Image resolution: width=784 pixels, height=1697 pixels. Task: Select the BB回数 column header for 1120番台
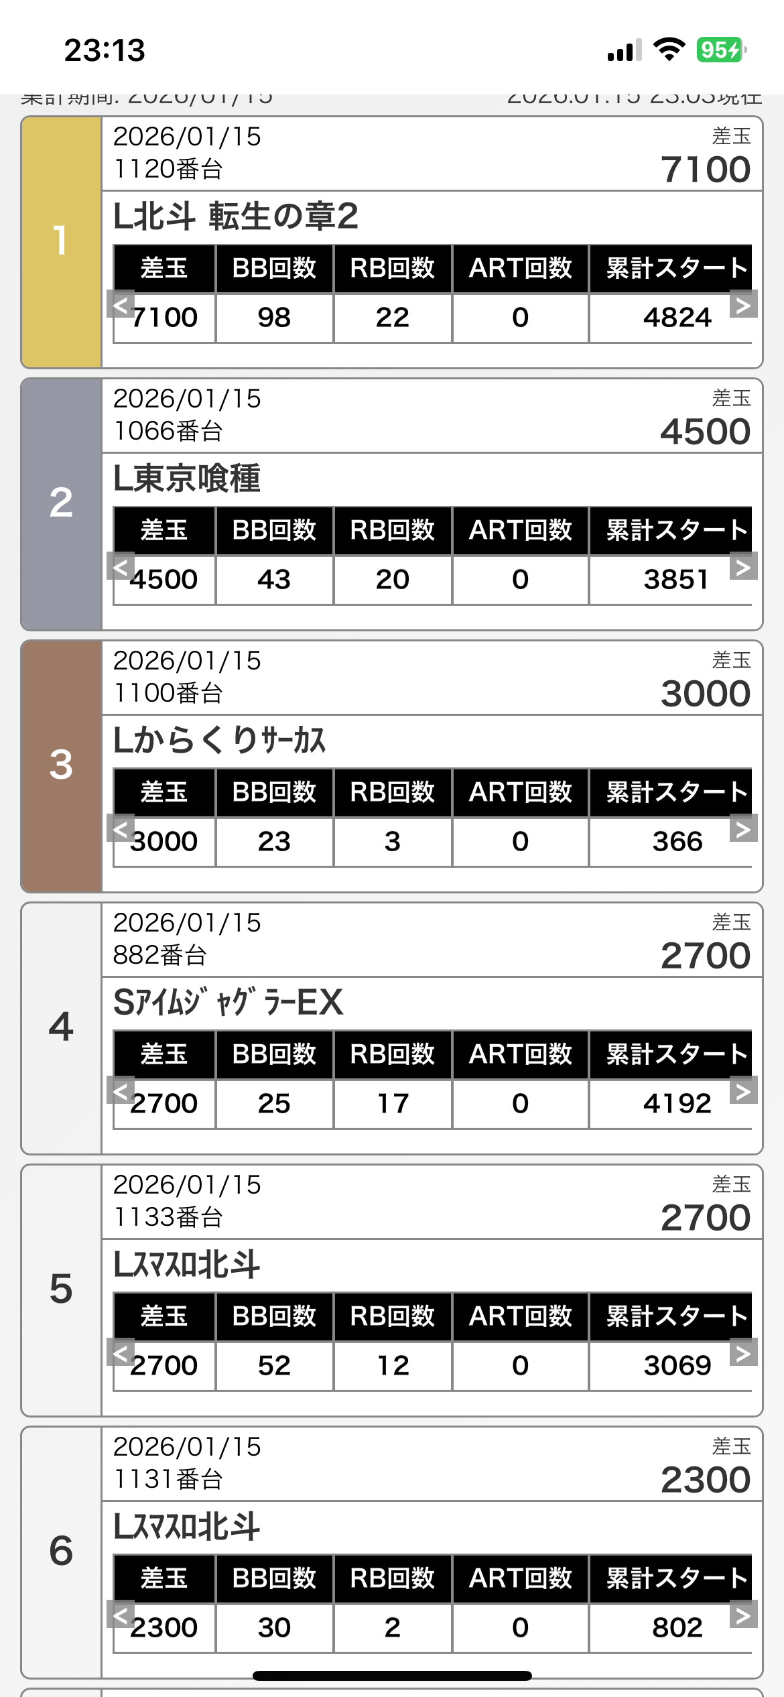(274, 269)
